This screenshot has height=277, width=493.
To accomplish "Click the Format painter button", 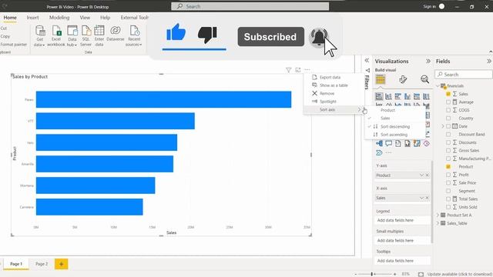I will [x=14, y=45].
